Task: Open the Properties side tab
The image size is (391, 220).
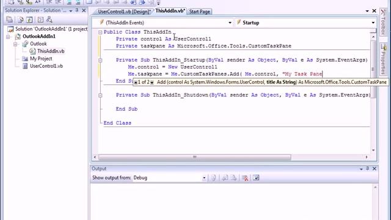Action: coord(383,59)
